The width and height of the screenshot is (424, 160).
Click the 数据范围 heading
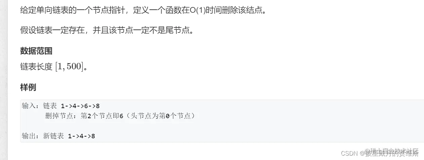(x=36, y=51)
